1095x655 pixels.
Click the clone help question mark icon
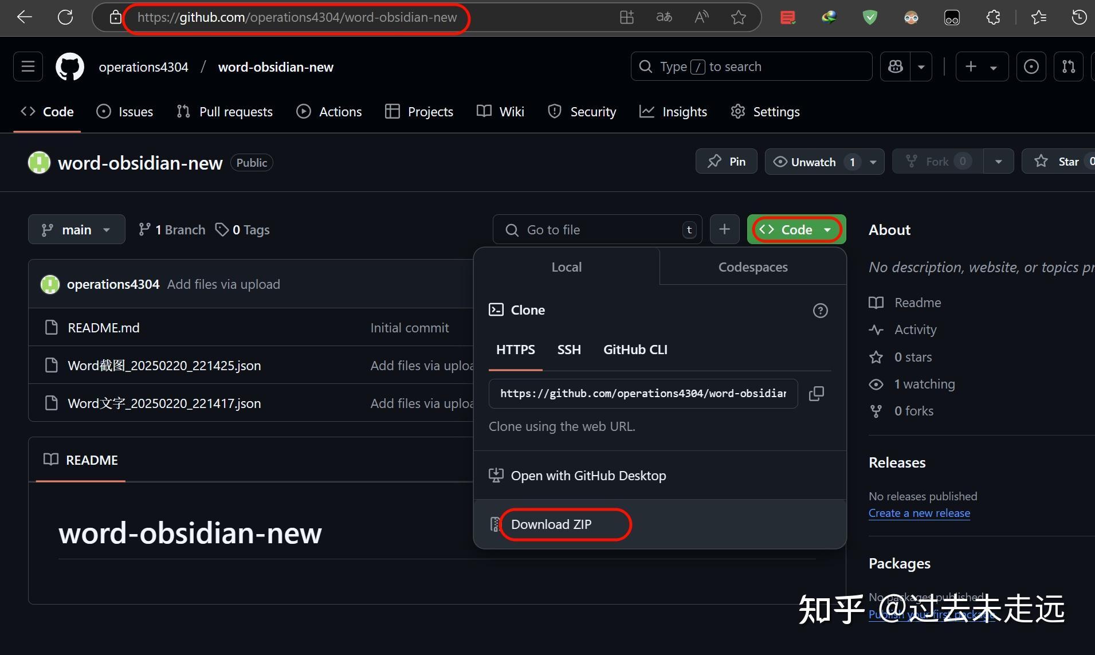(x=820, y=311)
